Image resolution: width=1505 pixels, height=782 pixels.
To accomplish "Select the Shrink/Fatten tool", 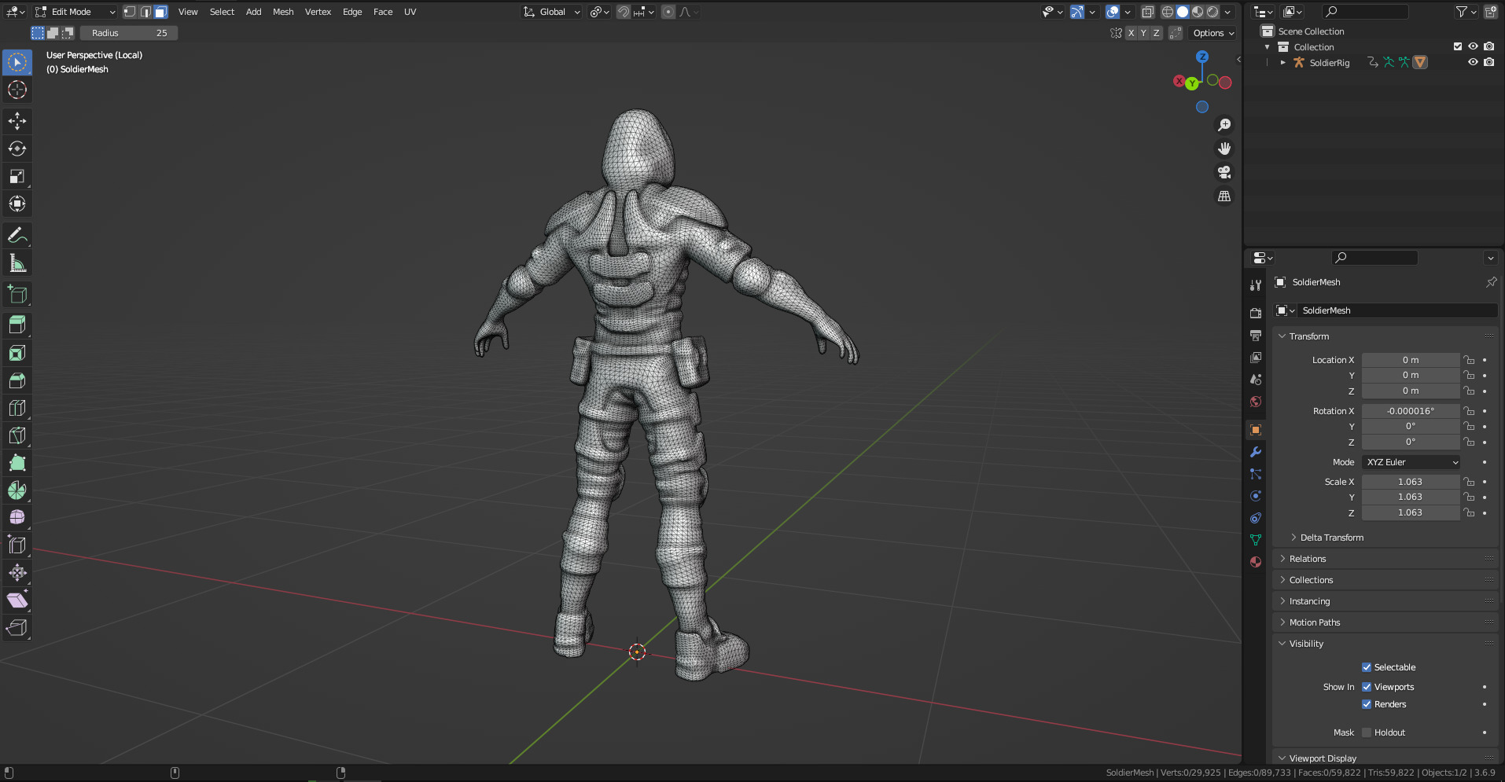I will tap(17, 572).
